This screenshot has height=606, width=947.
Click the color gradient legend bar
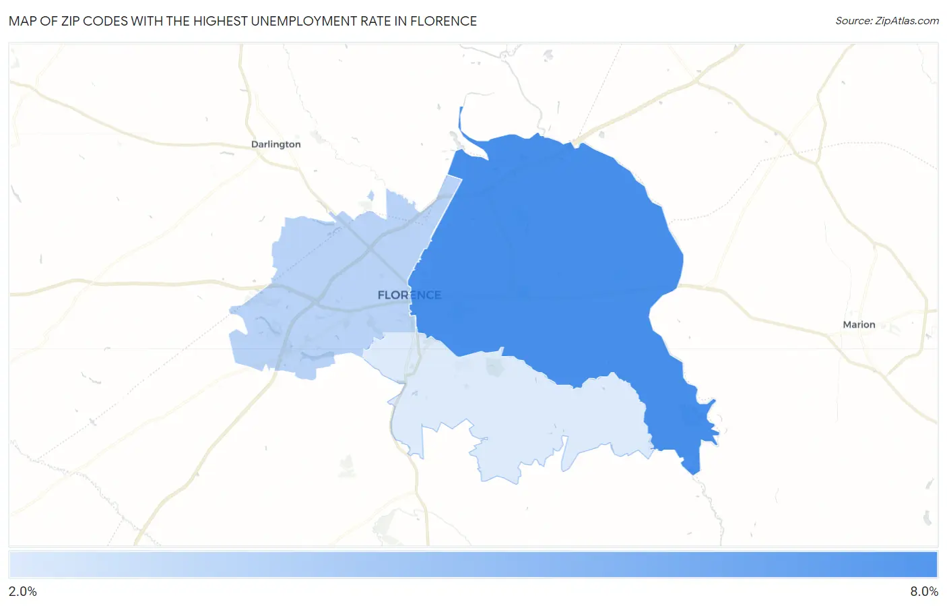(x=473, y=565)
